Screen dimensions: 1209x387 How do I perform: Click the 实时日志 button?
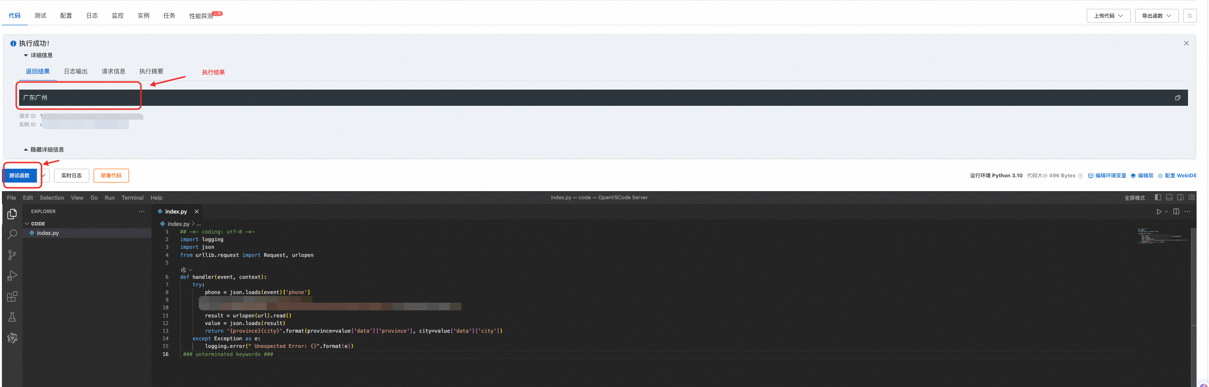(71, 175)
